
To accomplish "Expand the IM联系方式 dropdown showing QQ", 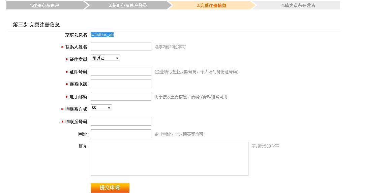I will click(101, 107).
